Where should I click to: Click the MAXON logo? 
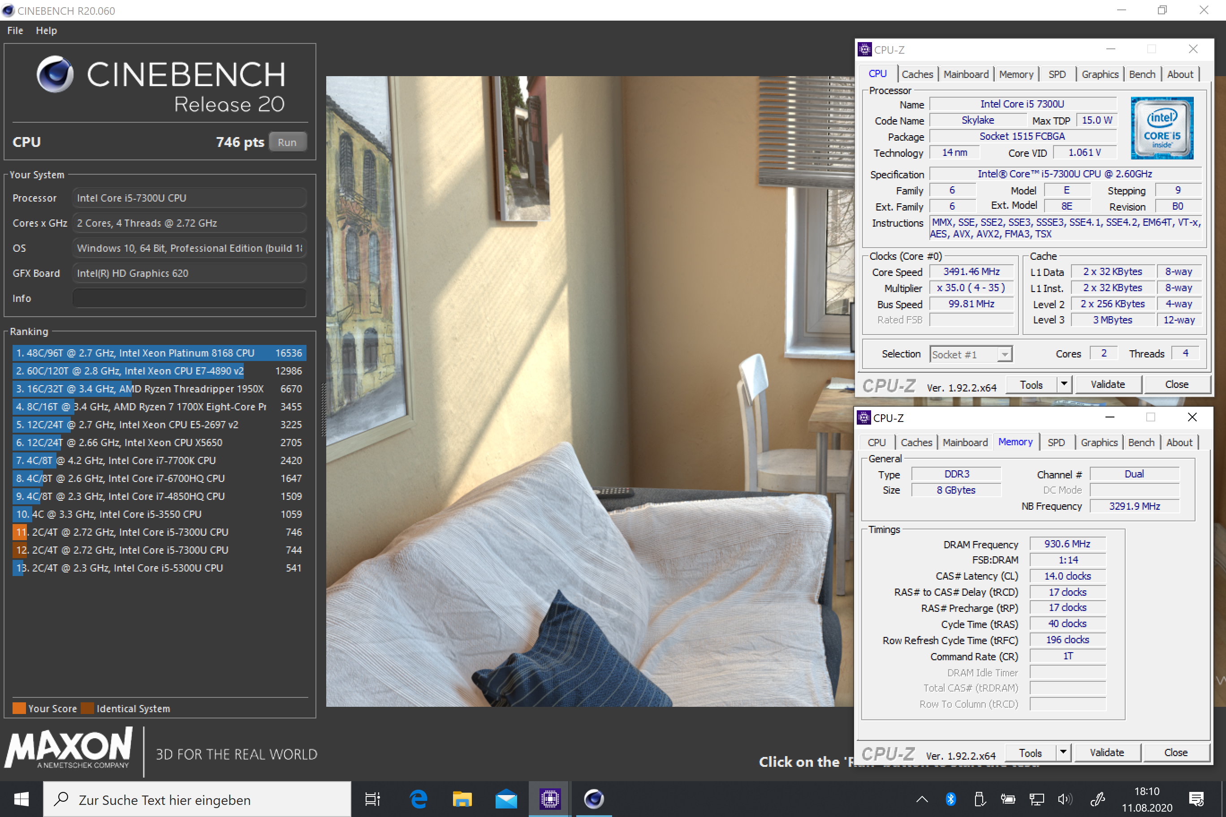tap(68, 748)
